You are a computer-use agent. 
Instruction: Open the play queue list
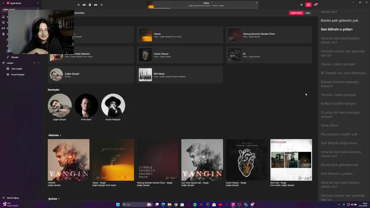pos(315,5)
